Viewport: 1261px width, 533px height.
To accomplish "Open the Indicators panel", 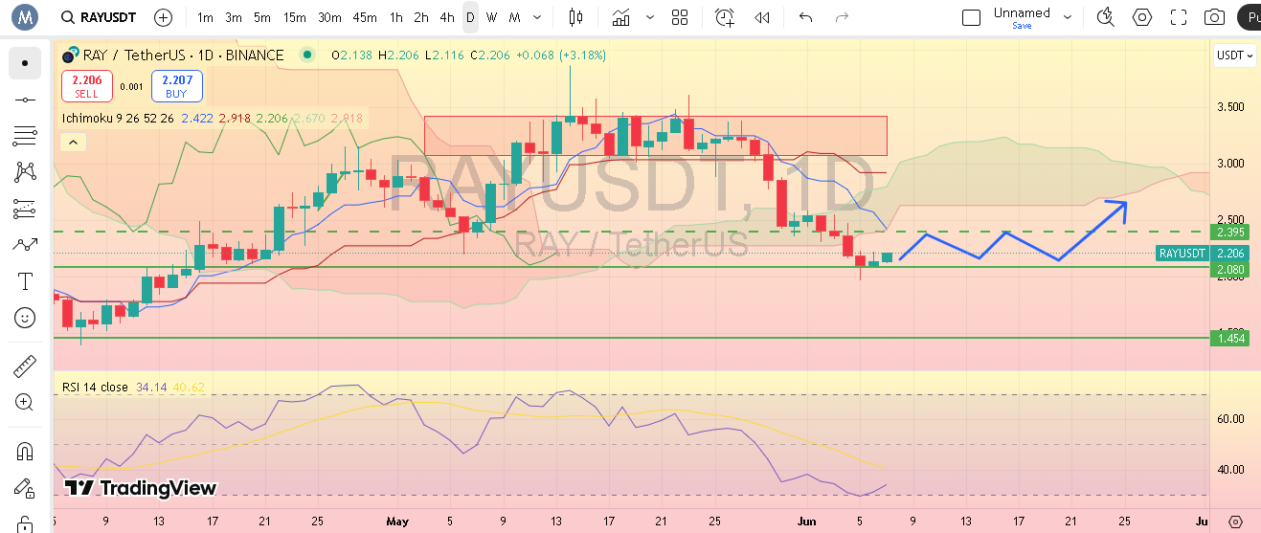I will (622, 17).
